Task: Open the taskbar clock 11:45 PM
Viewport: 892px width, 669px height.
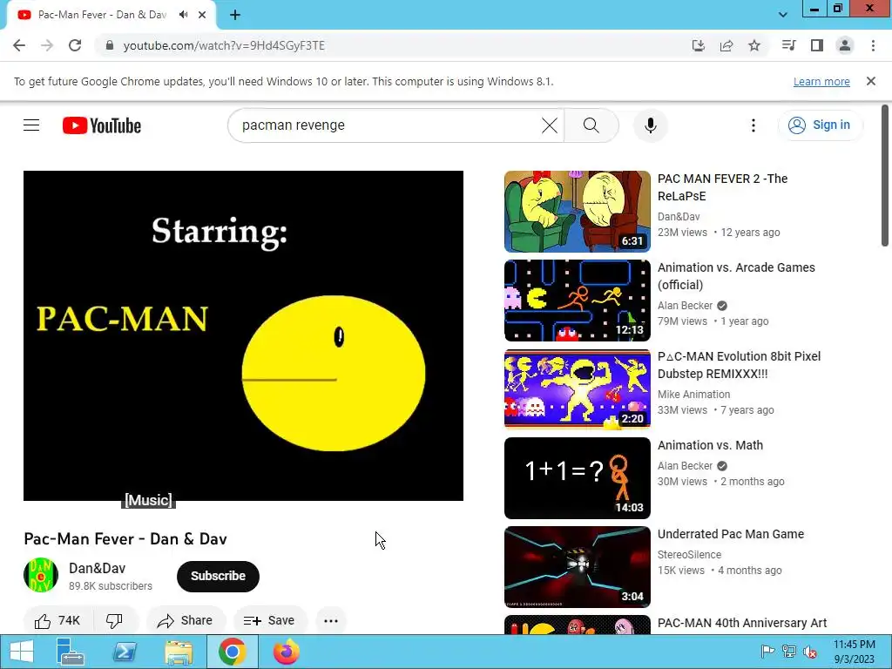Action: tap(854, 652)
